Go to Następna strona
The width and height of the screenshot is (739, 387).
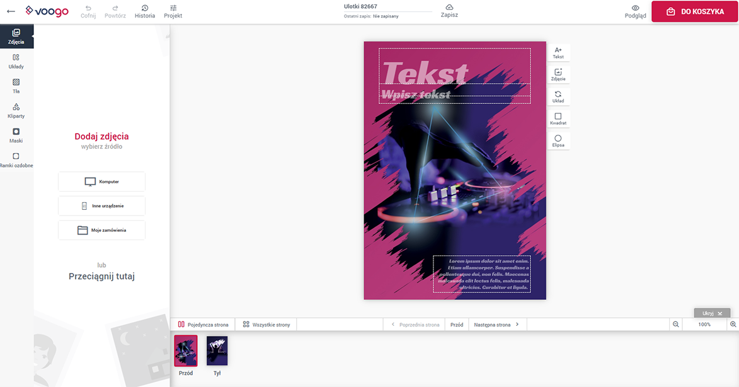tap(496, 325)
